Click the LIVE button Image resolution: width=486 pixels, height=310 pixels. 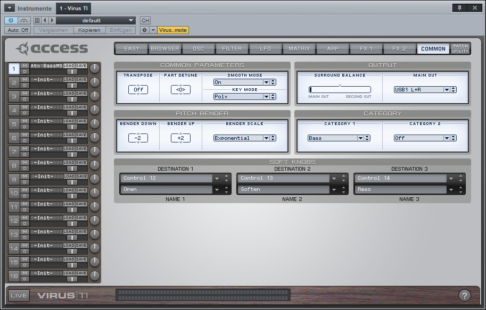[19, 295]
